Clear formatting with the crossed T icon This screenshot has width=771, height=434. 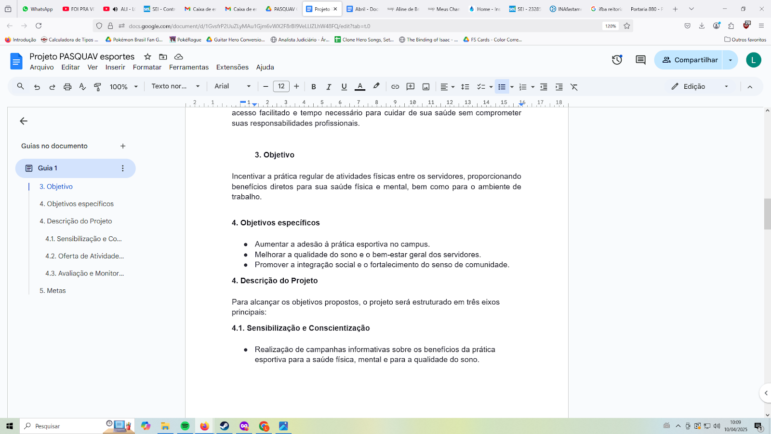tap(574, 87)
